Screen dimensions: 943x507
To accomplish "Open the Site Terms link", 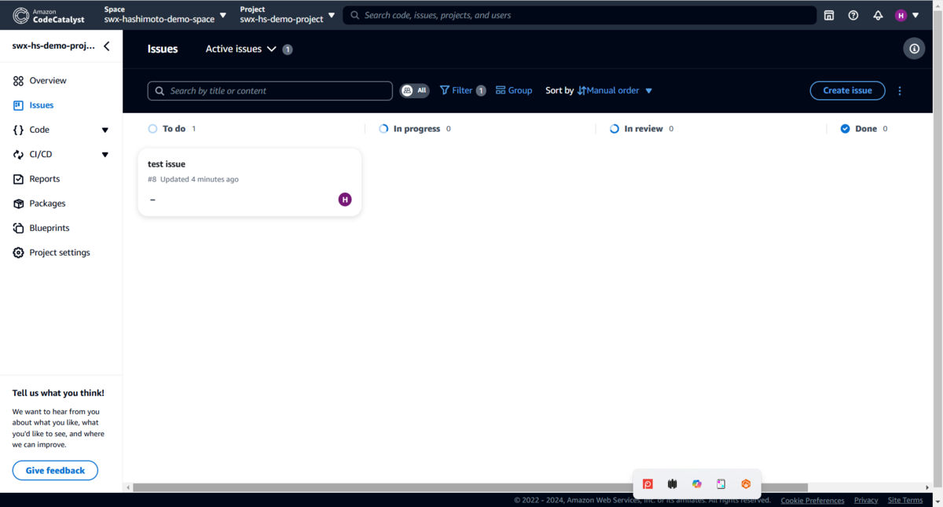I will click(905, 500).
